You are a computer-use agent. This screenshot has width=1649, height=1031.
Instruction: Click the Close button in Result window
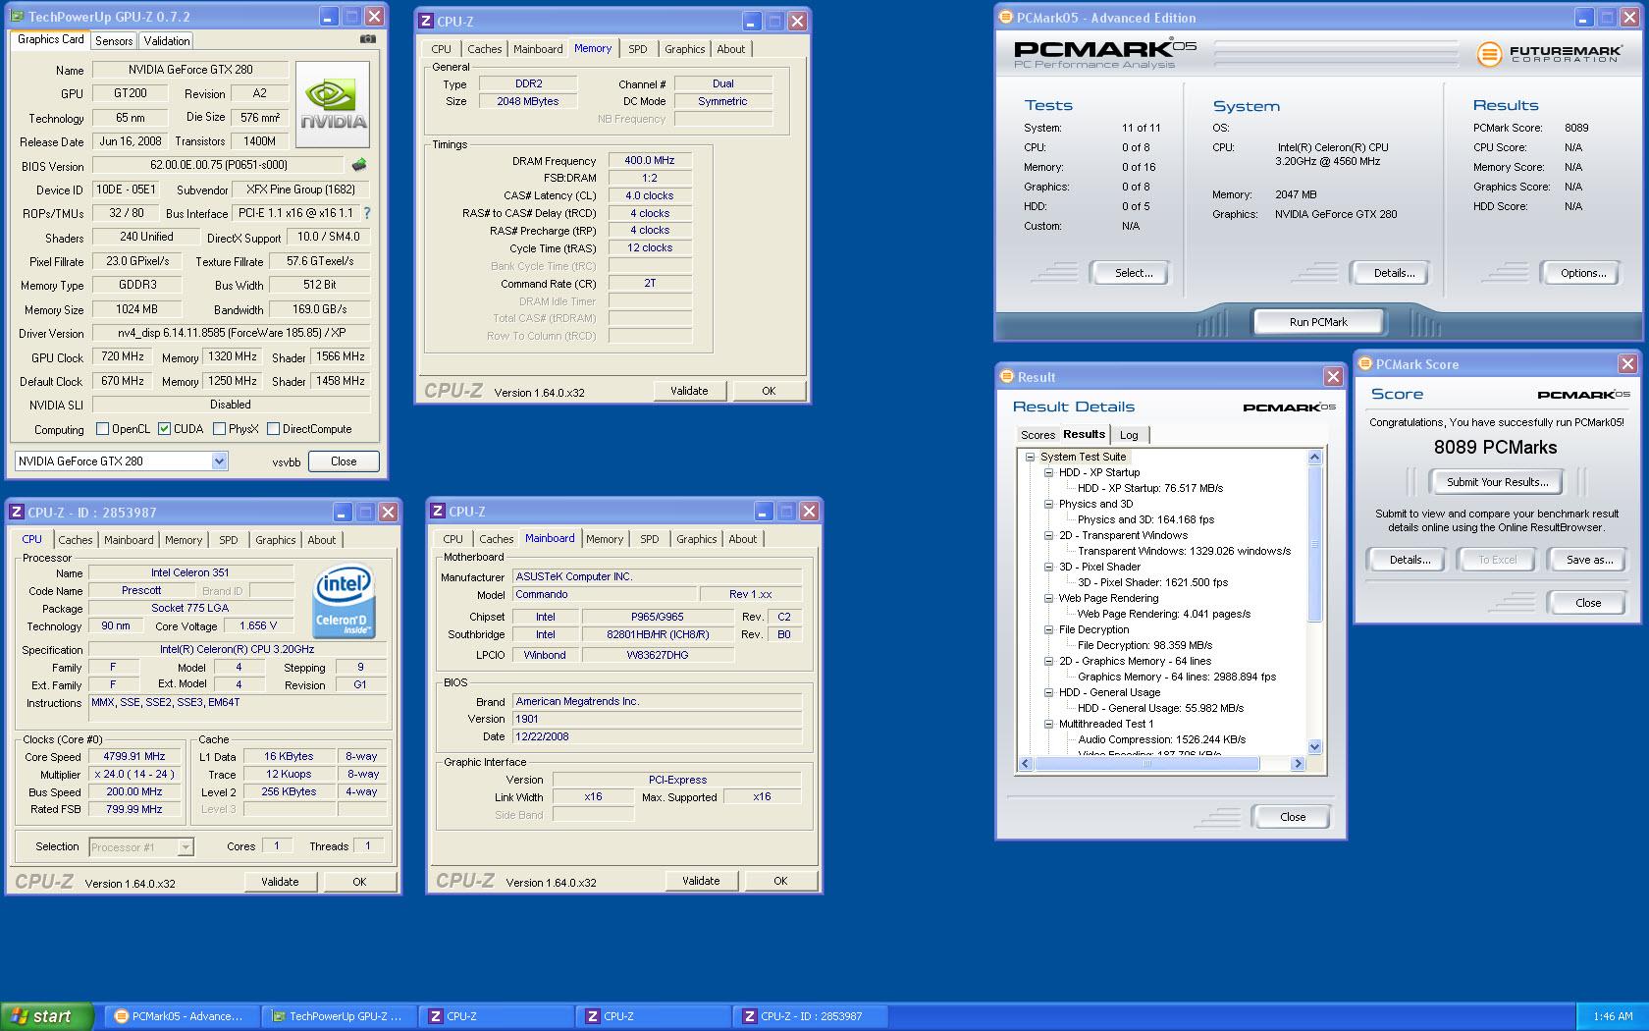tap(1293, 817)
